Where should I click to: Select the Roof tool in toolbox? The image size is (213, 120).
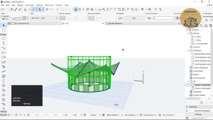pyautogui.click(x=4, y=57)
